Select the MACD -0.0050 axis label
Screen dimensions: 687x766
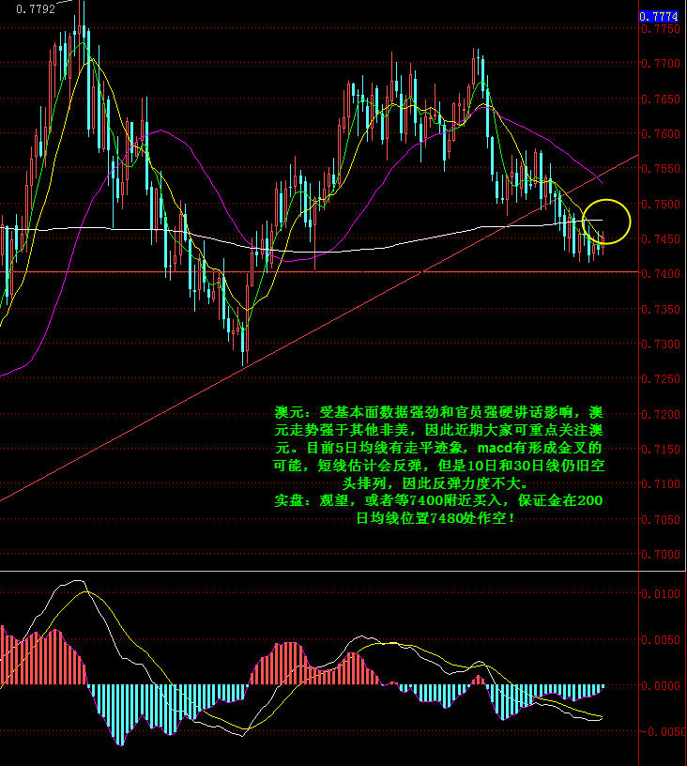tap(663, 731)
